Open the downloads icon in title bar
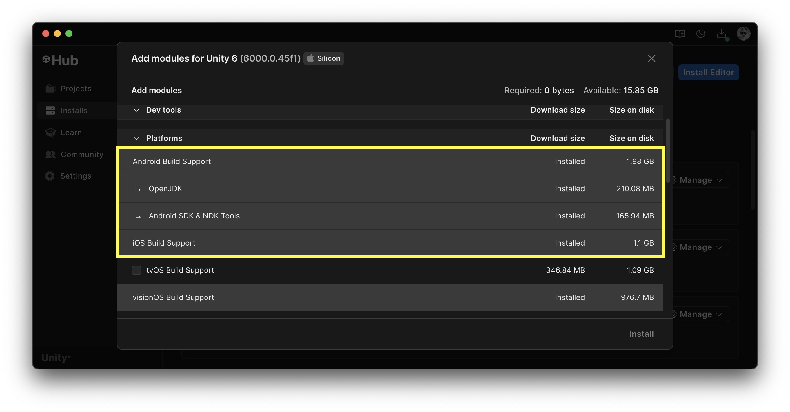The height and width of the screenshot is (412, 790). click(x=722, y=33)
